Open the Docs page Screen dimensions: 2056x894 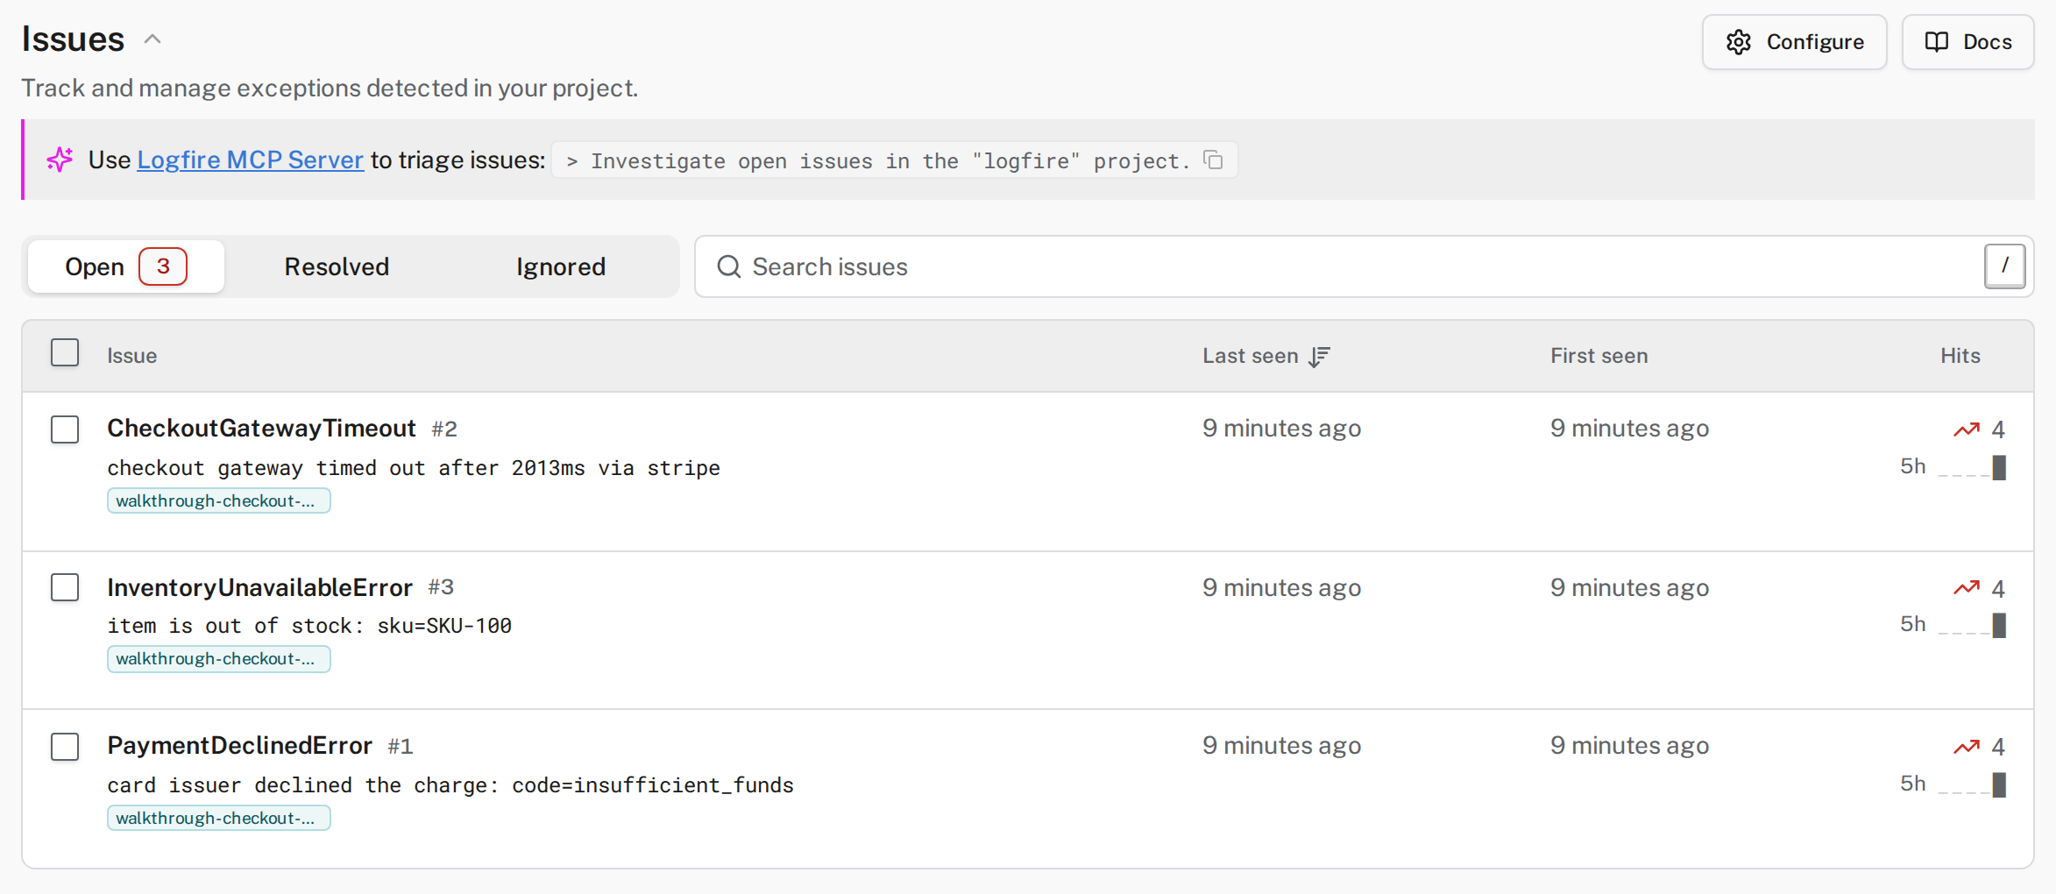[1967, 42]
